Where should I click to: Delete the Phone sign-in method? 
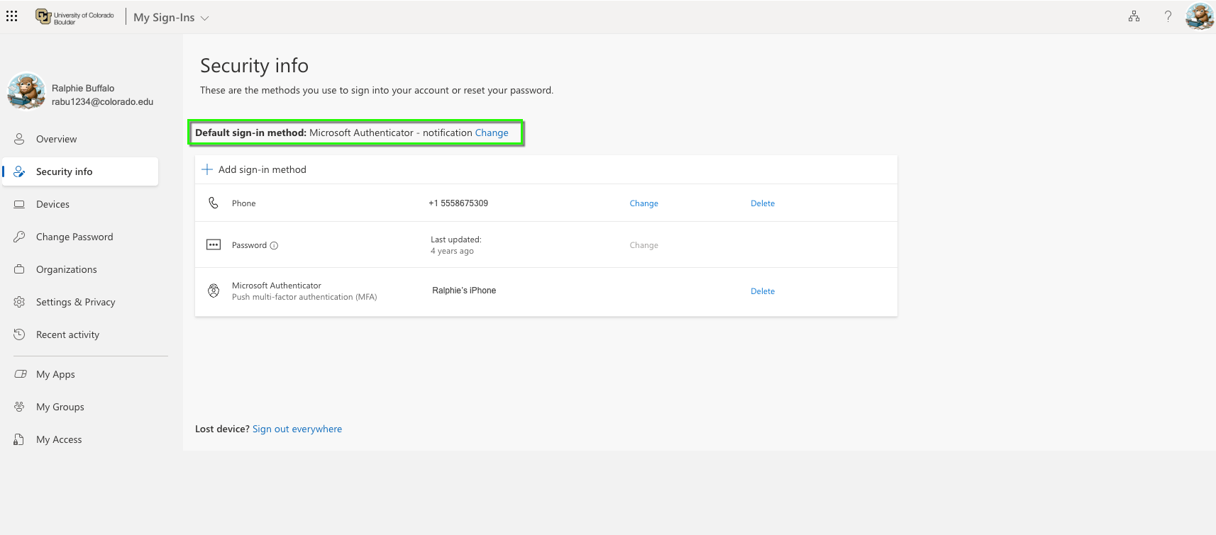pyautogui.click(x=763, y=203)
